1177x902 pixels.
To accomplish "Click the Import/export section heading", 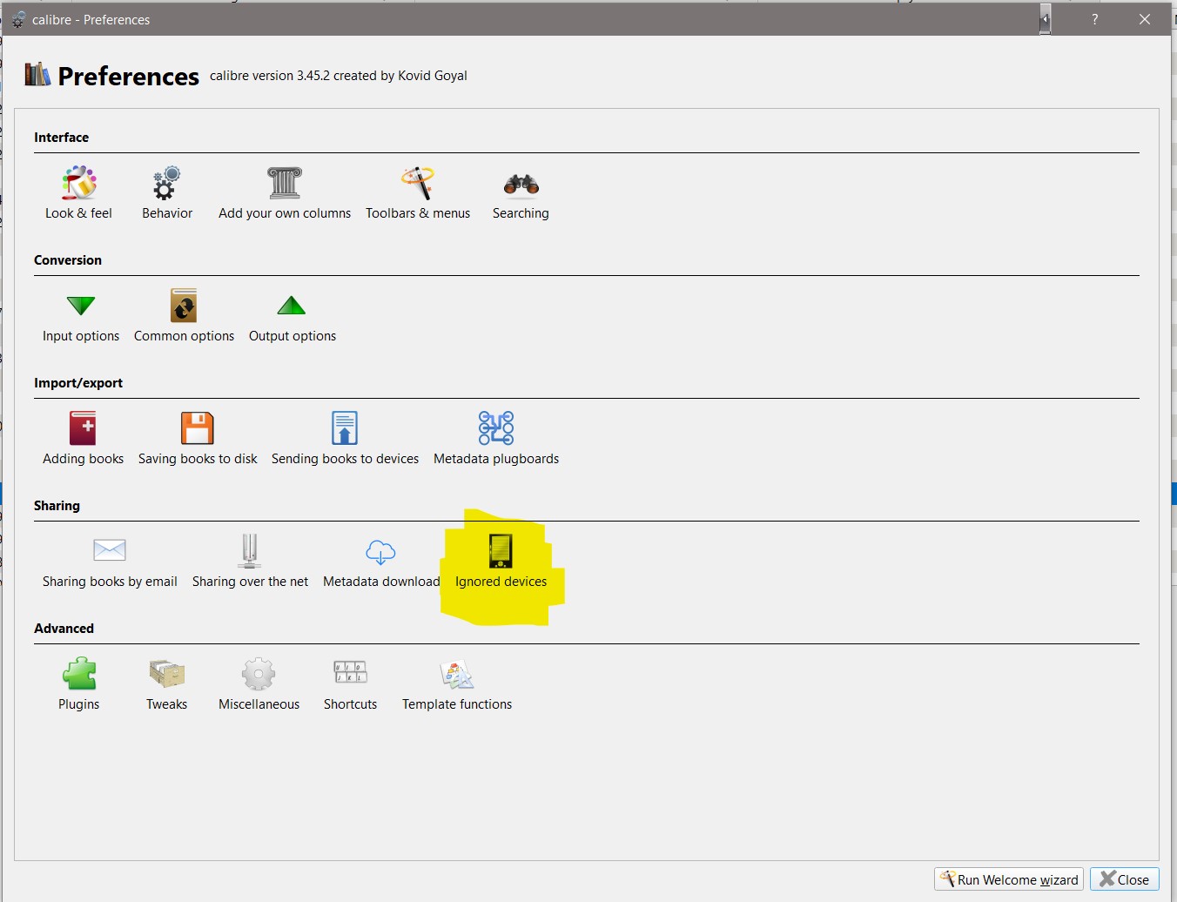I will pyautogui.click(x=78, y=383).
